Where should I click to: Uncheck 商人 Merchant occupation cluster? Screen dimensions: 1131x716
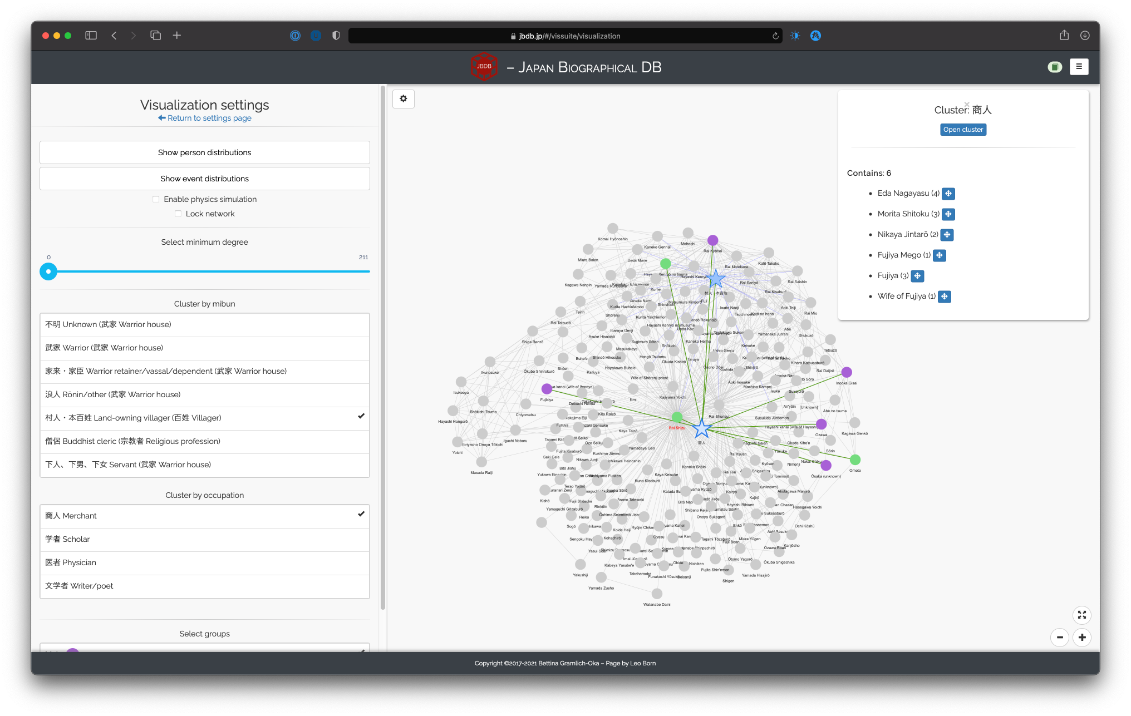click(205, 516)
